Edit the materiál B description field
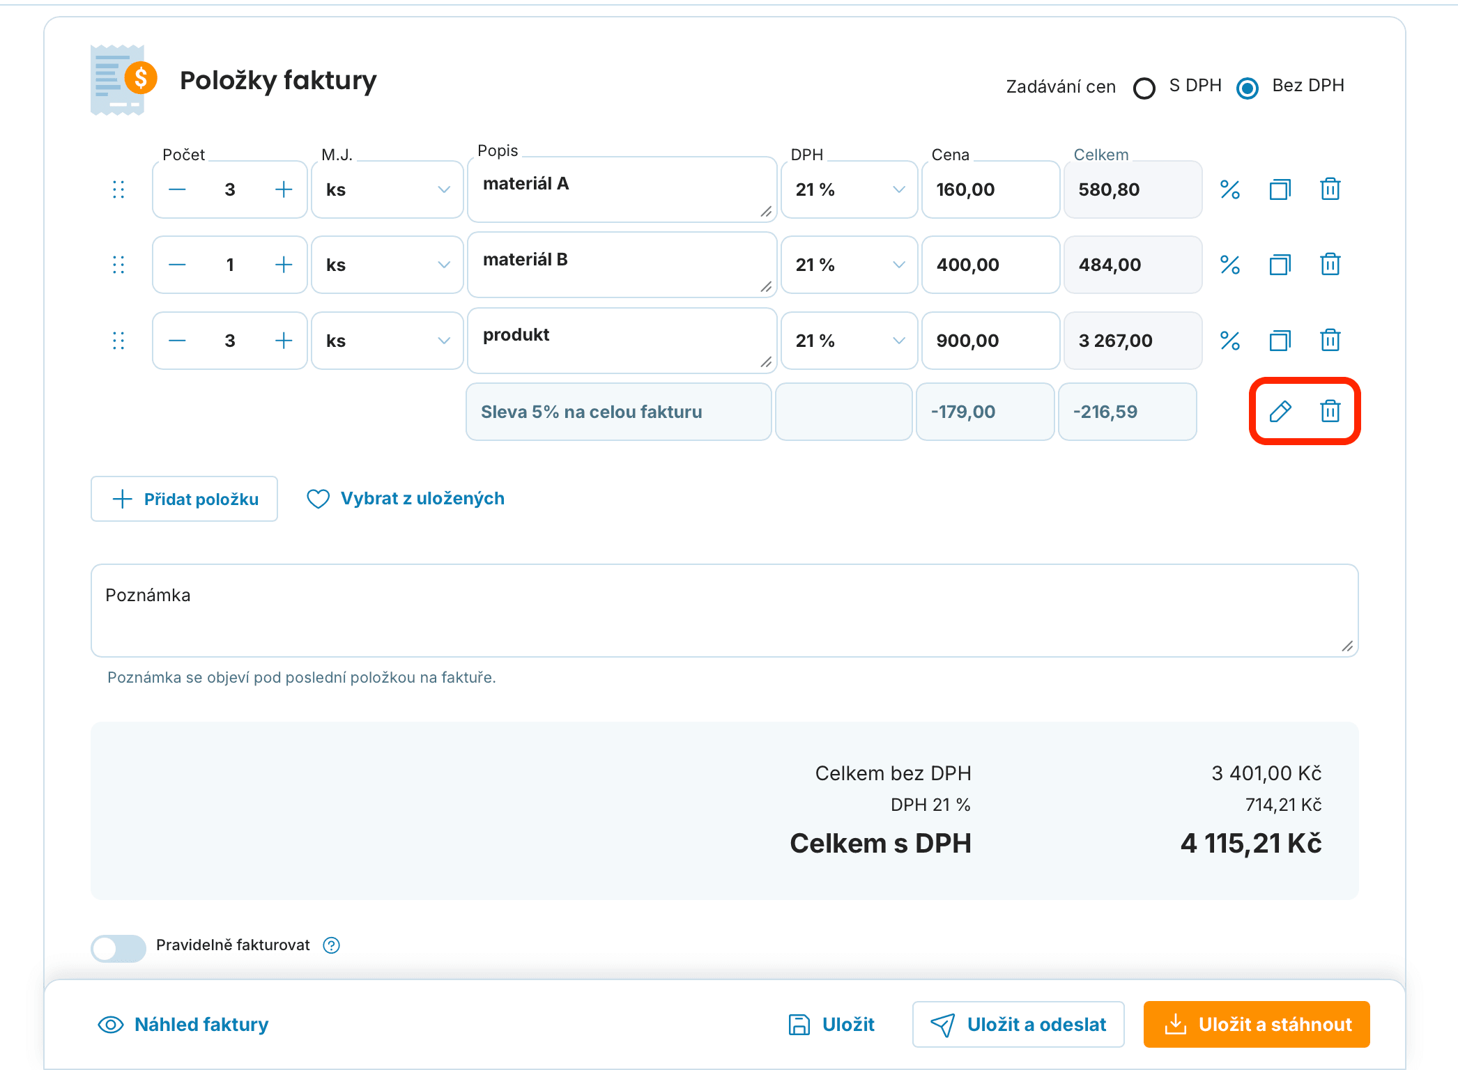This screenshot has height=1070, width=1458. point(622,265)
